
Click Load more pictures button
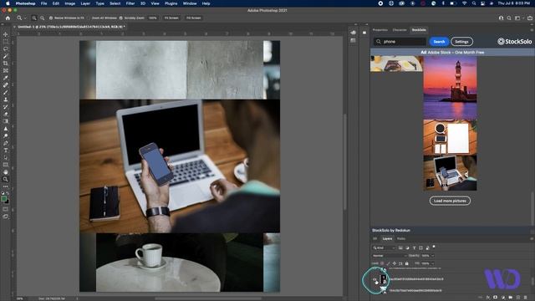[x=450, y=201]
